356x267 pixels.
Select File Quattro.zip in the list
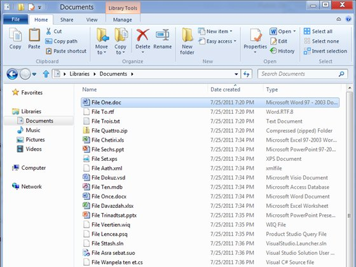point(210,130)
